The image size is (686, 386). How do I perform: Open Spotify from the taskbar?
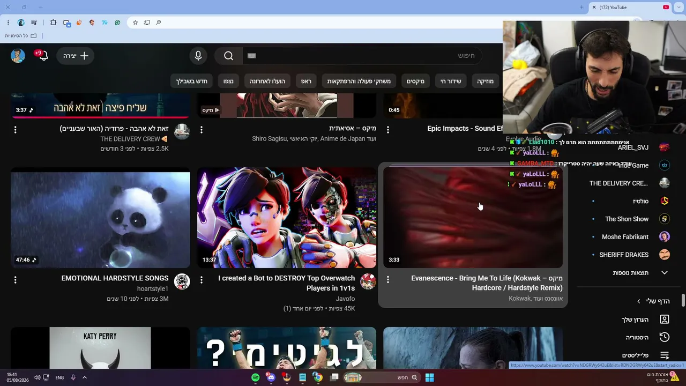click(256, 377)
